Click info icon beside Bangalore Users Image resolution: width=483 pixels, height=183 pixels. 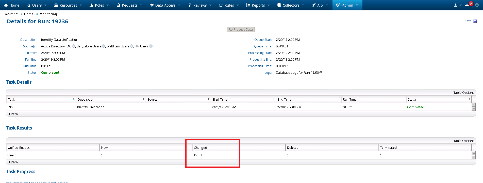pos(103,46)
